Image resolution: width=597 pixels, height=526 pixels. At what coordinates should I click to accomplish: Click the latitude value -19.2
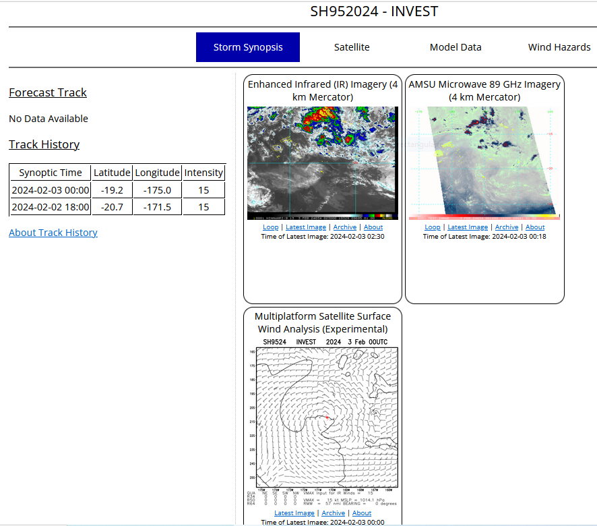pos(113,190)
